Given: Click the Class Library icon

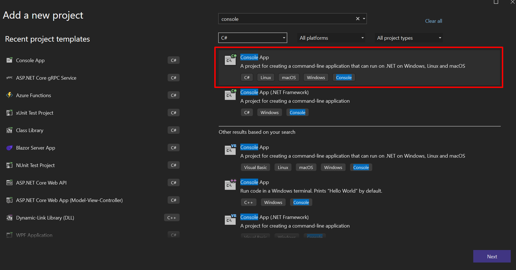Looking at the screenshot, I should 9,130.
